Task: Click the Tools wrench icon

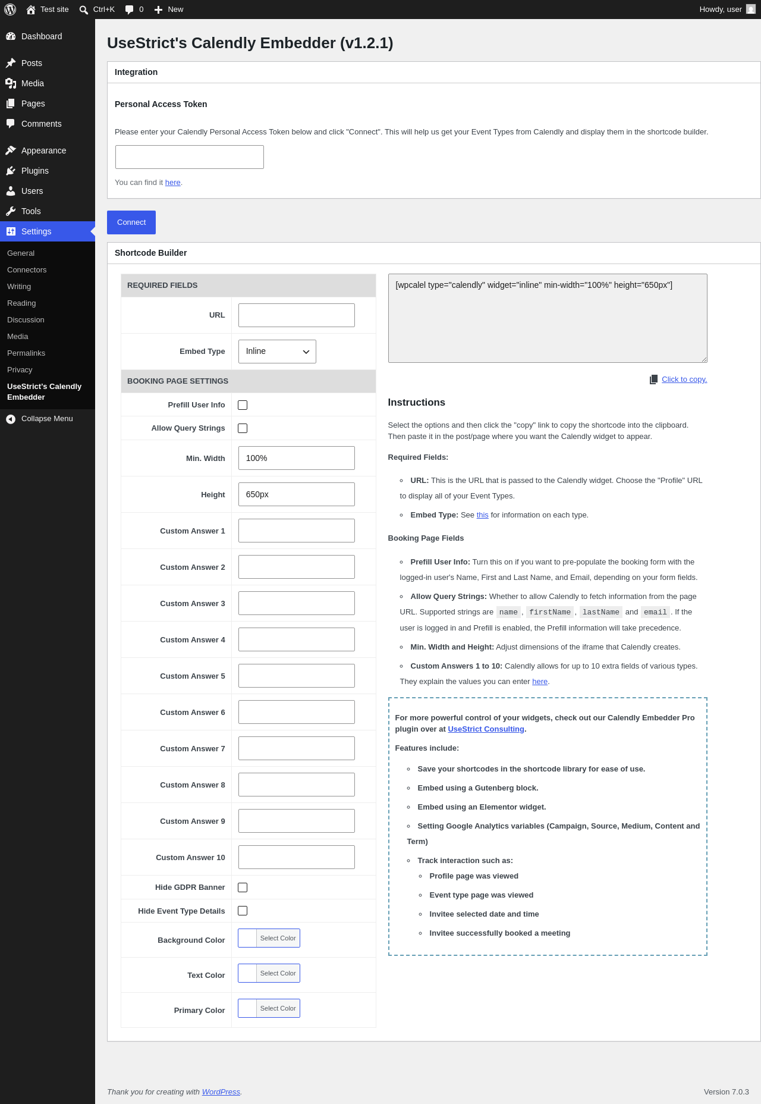Action: [11, 211]
